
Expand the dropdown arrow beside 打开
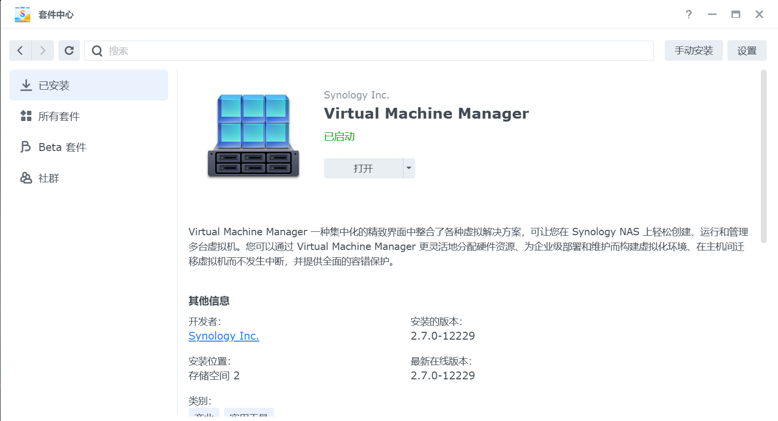click(409, 168)
